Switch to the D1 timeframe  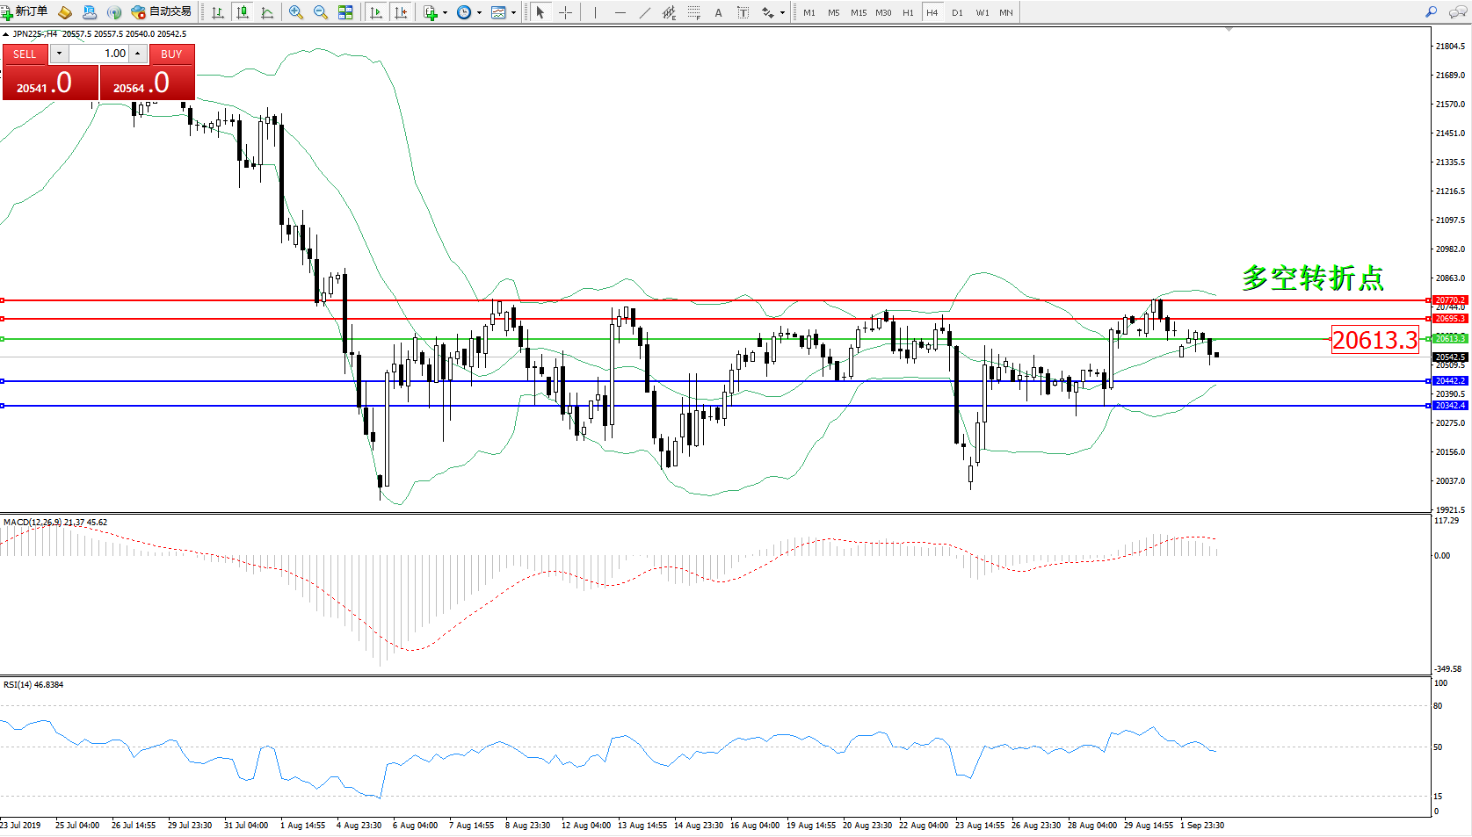pyautogui.click(x=957, y=12)
